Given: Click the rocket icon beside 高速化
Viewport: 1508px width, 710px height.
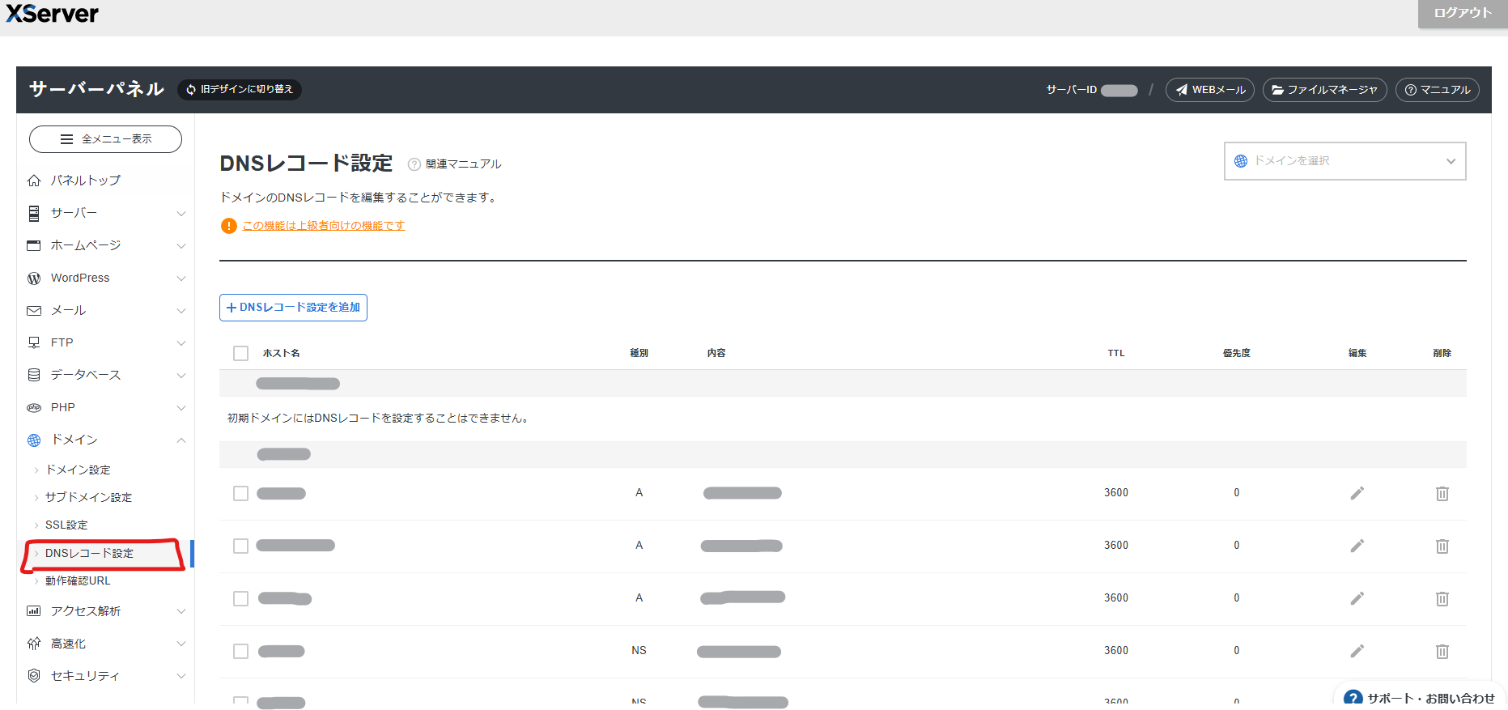Looking at the screenshot, I should pyautogui.click(x=34, y=644).
